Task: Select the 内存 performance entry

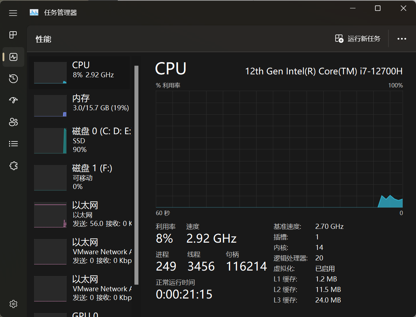Action: (x=80, y=106)
